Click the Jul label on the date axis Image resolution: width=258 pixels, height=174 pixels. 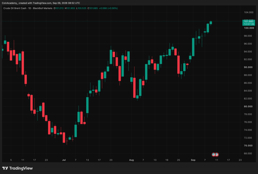tap(64, 160)
